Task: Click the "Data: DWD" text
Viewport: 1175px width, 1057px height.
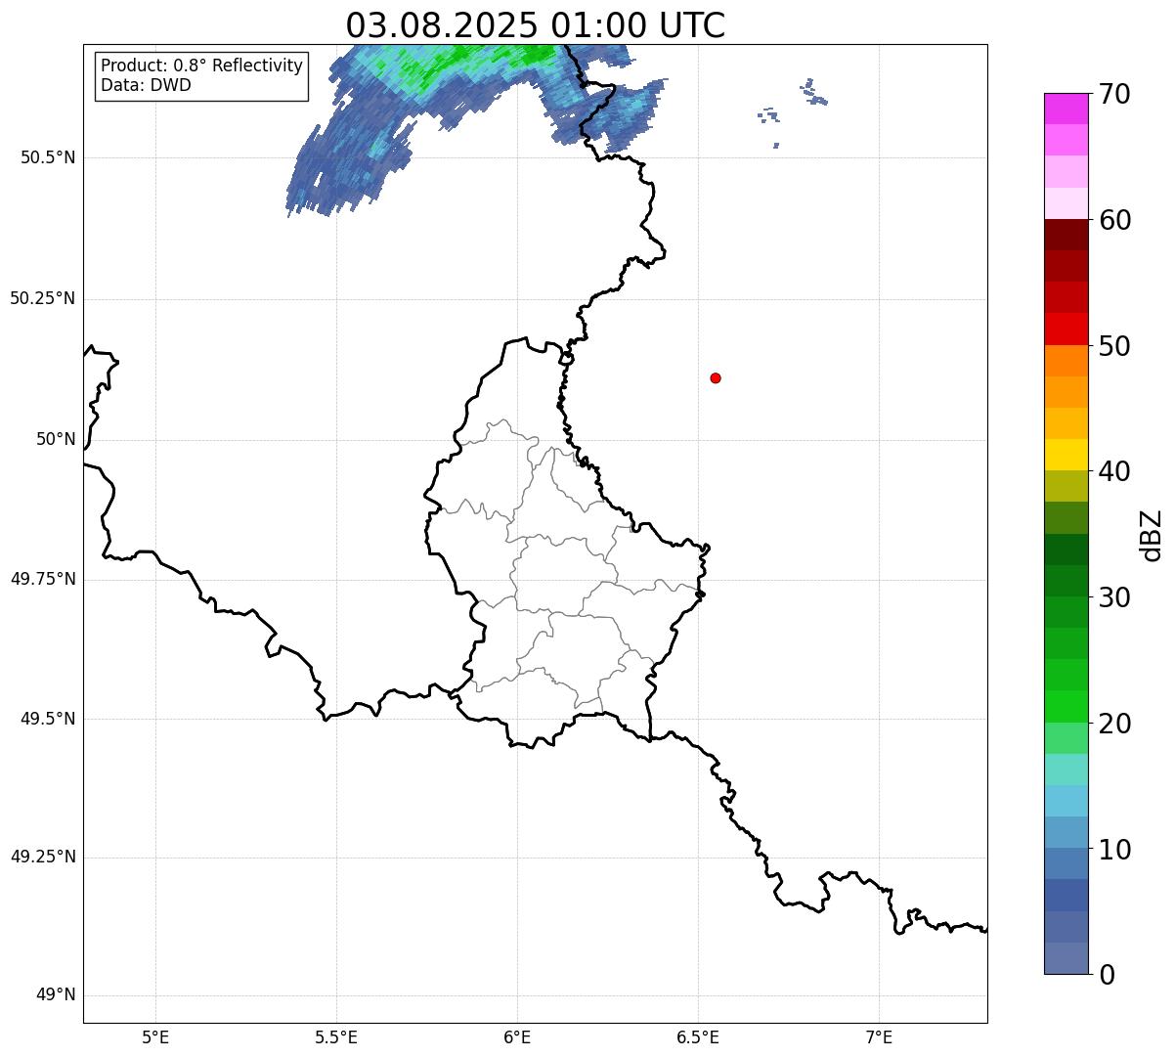Action: 146,85
